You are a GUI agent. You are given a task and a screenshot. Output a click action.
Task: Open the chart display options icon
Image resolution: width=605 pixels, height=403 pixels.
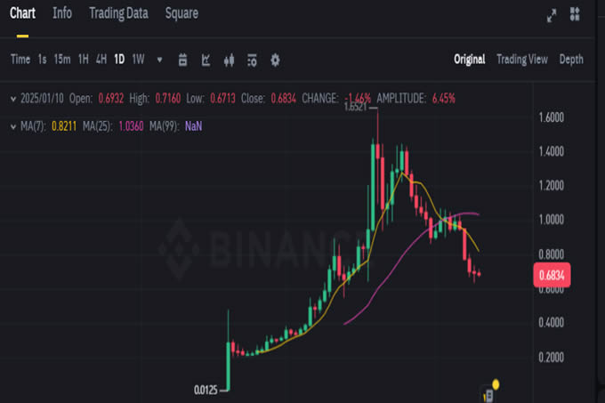pos(253,60)
